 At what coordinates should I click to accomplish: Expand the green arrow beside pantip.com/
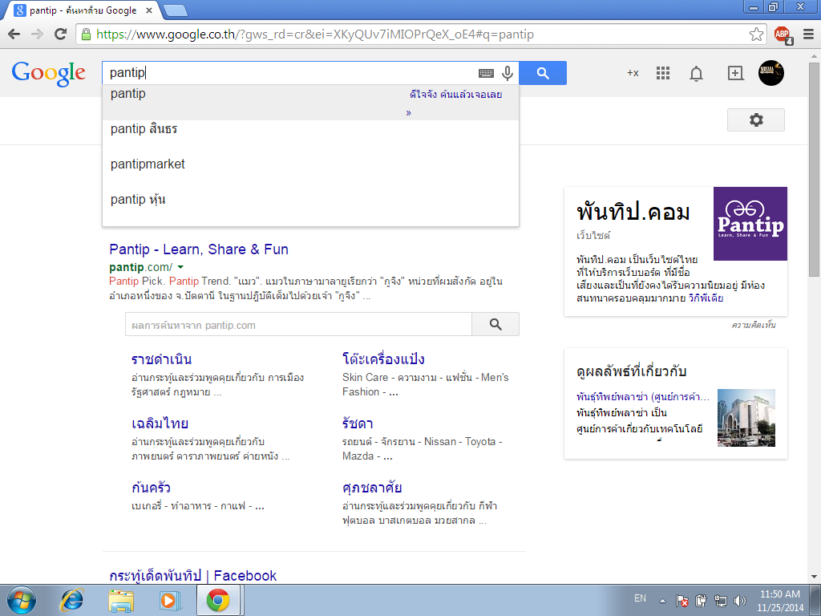click(x=180, y=268)
